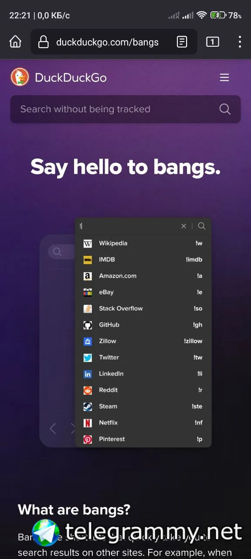Click the 'Say hello to bangs.' headline
Viewport: 251px width, 559px height.
coord(125,167)
